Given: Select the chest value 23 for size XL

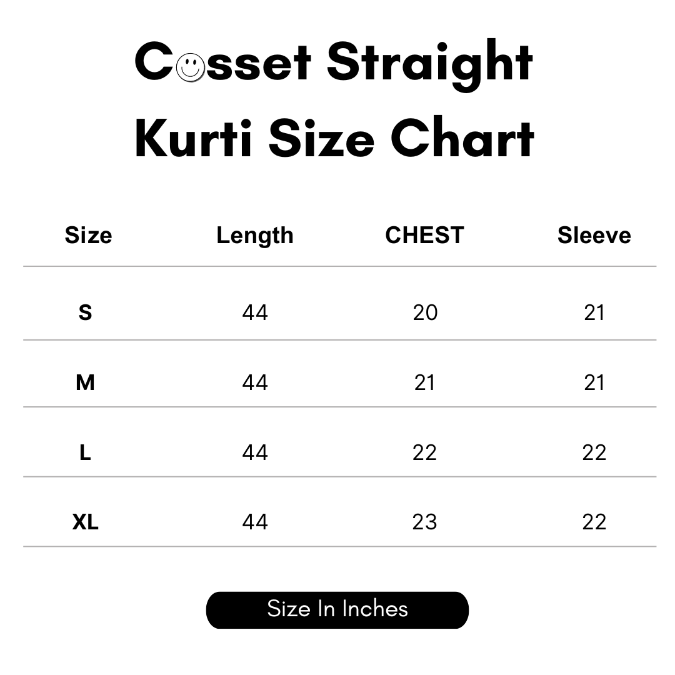Looking at the screenshot, I should click(425, 522).
